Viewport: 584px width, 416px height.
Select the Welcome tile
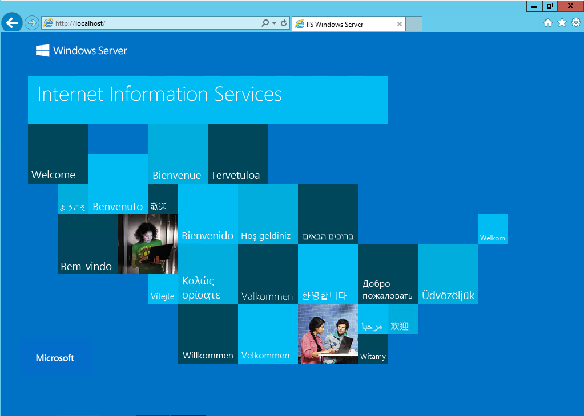57,154
